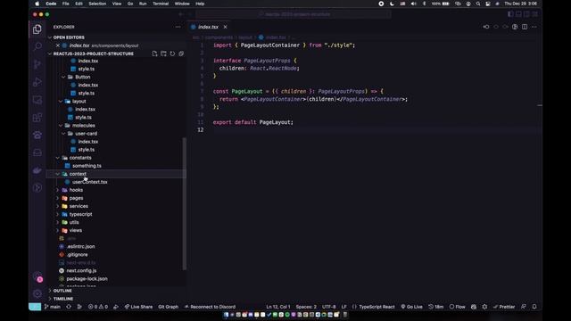Open next.config.js file
Image resolution: width=571 pixels, height=321 pixels.
(81, 271)
